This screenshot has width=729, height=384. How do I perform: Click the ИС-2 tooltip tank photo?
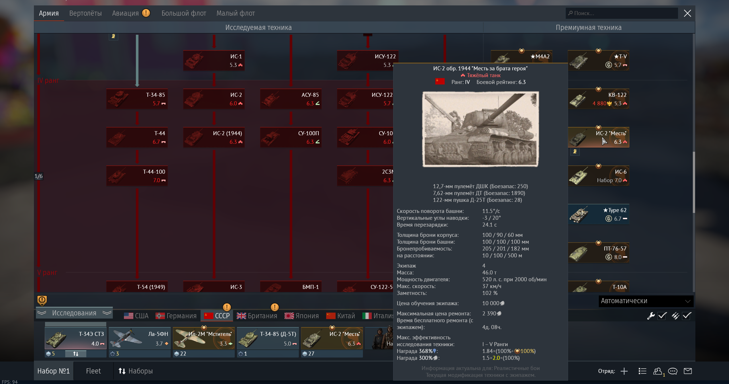point(480,129)
